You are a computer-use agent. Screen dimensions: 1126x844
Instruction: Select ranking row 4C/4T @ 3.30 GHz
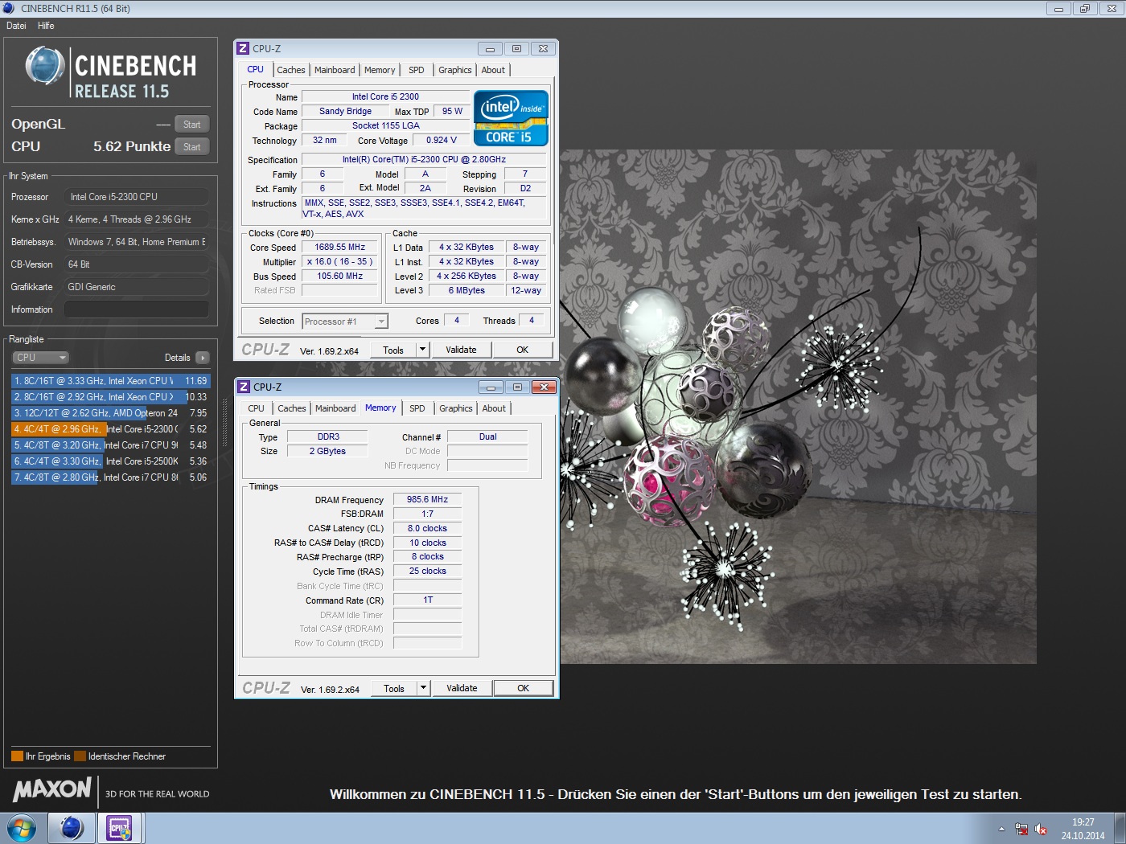click(111, 461)
